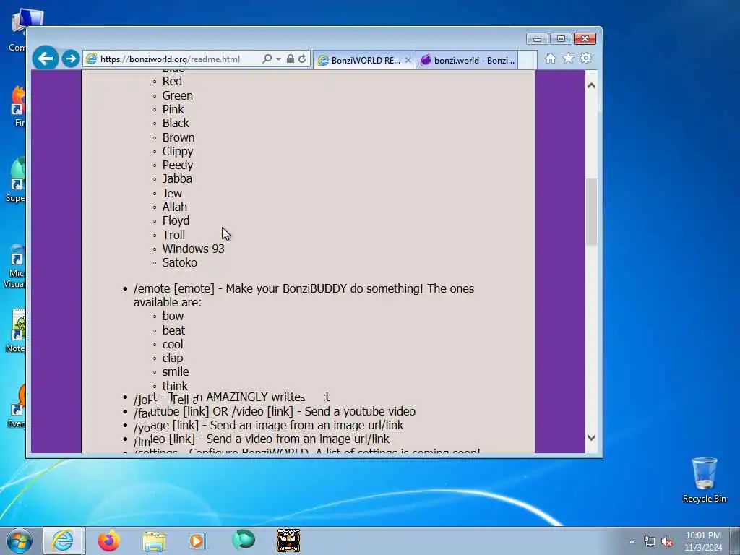Click the green swirl browser taskbar icon
Image resolution: width=740 pixels, height=555 pixels.
pyautogui.click(x=244, y=540)
